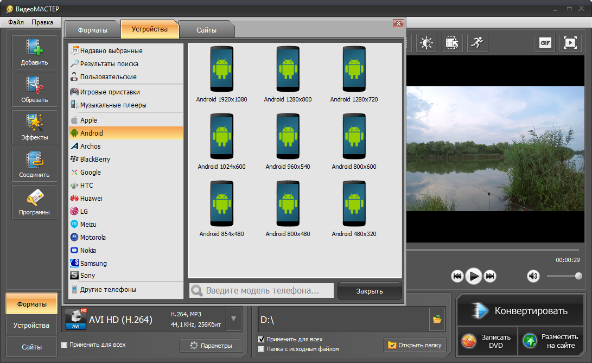
Task: Pick the Android 960x540 preset
Action: pyautogui.click(x=288, y=142)
